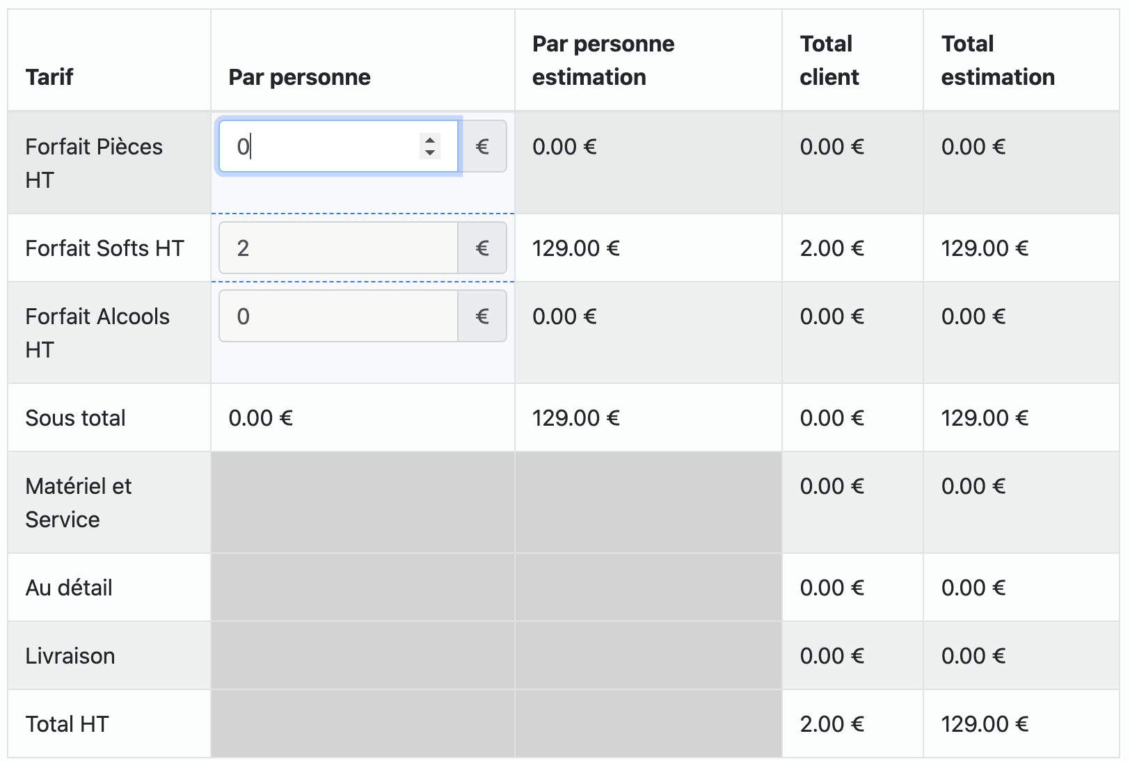Viewport: 1130px width, 761px height.
Task: Click the Au détail row label
Action: (69, 587)
